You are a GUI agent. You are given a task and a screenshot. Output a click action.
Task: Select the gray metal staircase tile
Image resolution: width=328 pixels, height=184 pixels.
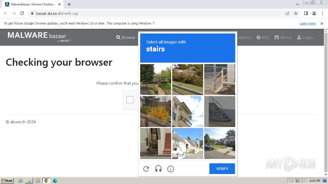click(x=220, y=111)
